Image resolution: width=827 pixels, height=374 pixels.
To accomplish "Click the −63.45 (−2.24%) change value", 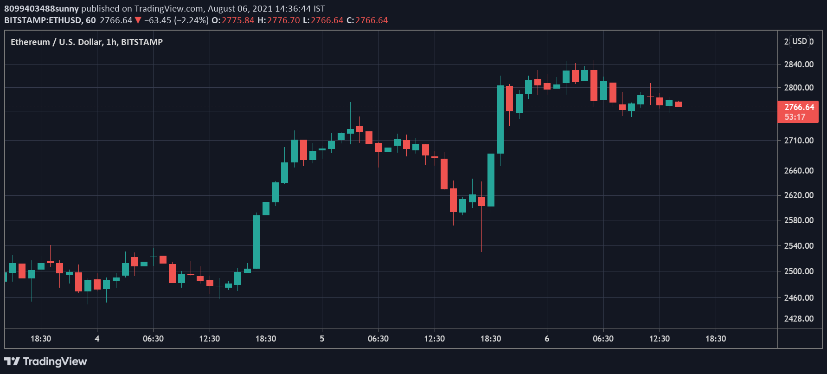I will click(x=176, y=20).
